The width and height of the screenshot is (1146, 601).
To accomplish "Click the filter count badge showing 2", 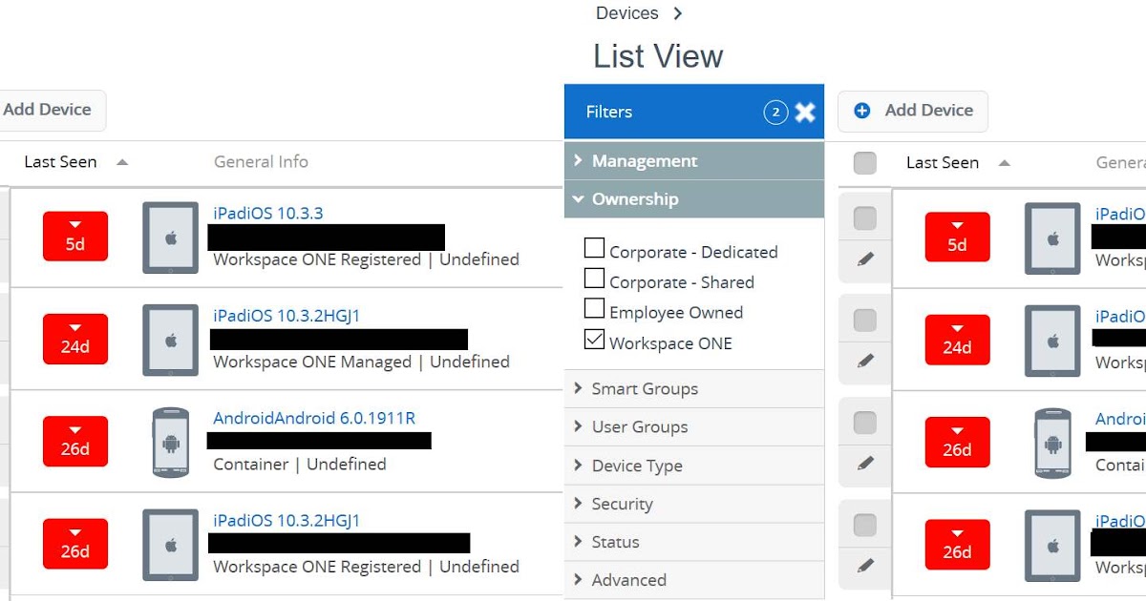I will pyautogui.click(x=775, y=113).
